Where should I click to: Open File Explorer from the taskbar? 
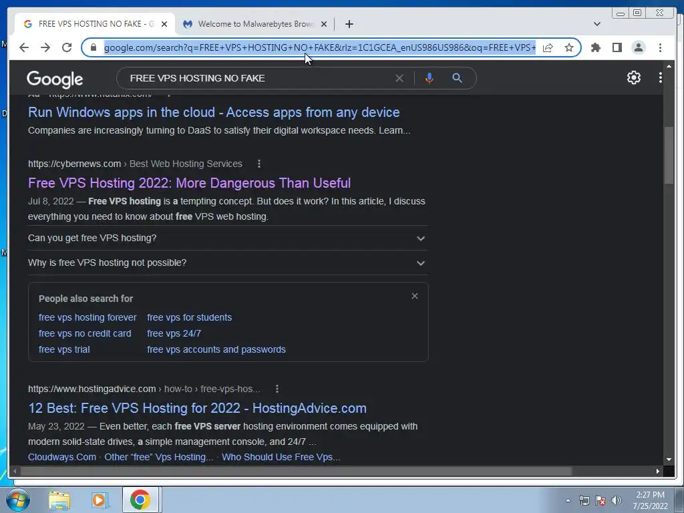(59, 500)
